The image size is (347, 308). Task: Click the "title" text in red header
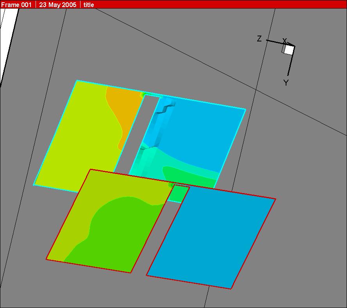point(89,5)
